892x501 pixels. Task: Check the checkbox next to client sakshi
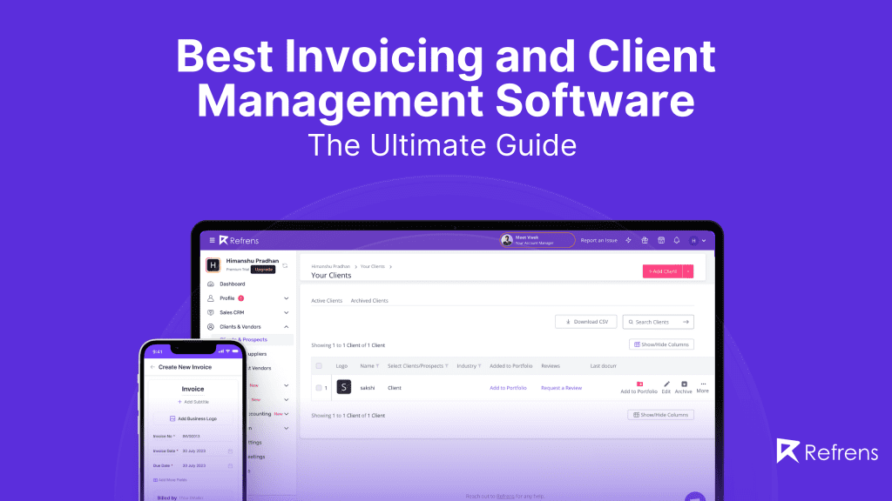pos(319,385)
